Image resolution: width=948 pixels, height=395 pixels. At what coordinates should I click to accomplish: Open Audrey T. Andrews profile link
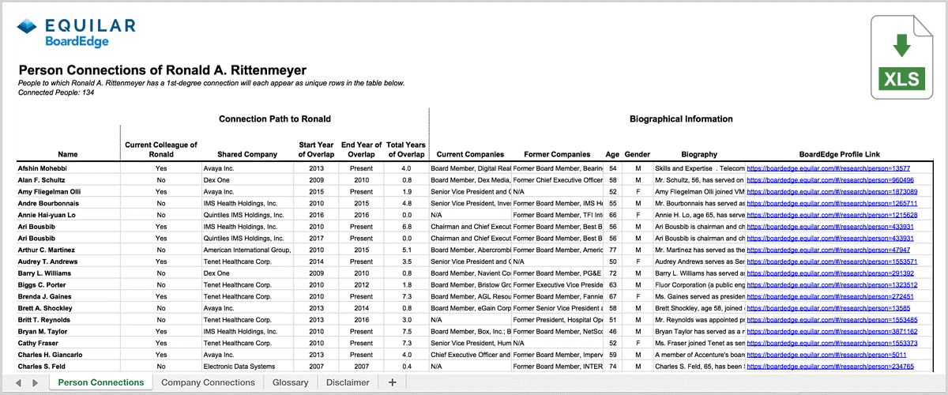[x=832, y=261]
